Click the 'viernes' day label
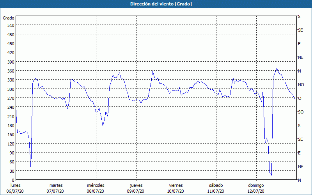Image resolution: width=312 pixels, height=195 pixels. (x=175, y=185)
